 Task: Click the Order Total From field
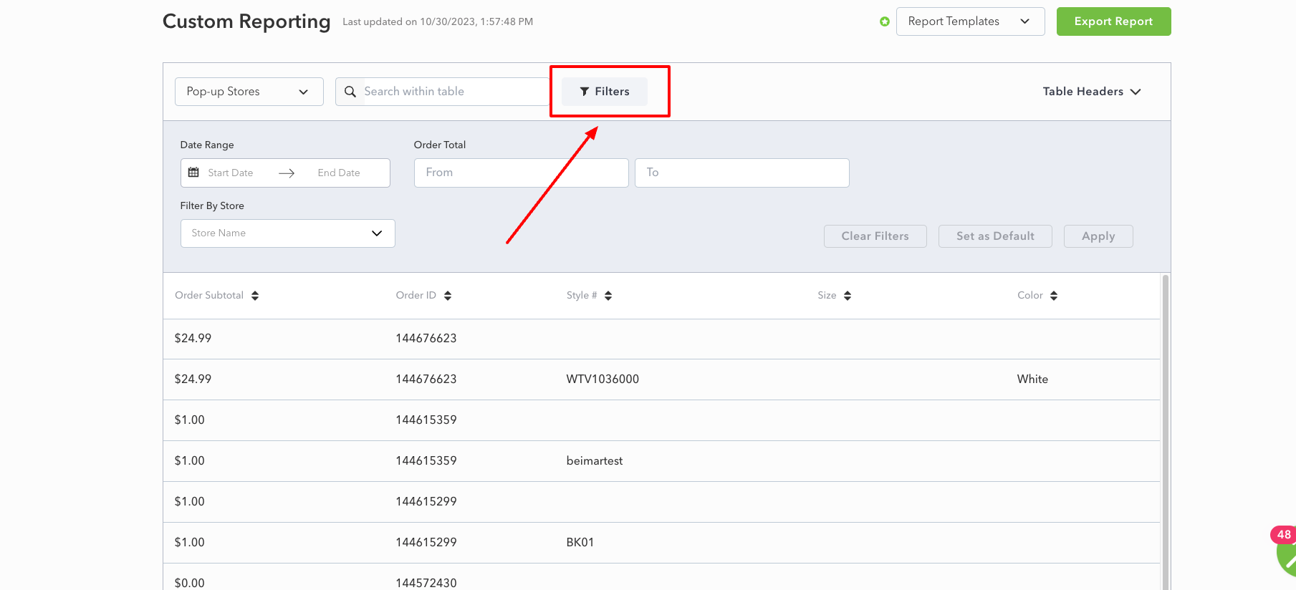(x=521, y=173)
